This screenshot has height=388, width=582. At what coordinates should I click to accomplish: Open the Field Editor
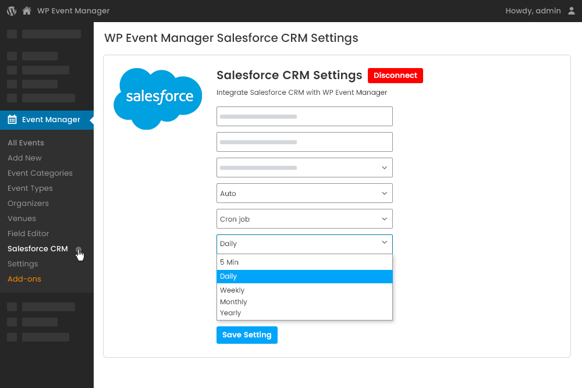coord(28,233)
